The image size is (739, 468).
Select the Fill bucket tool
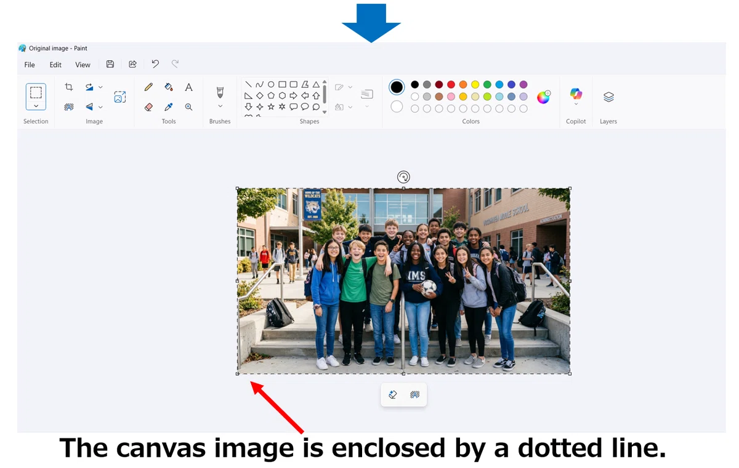click(169, 87)
